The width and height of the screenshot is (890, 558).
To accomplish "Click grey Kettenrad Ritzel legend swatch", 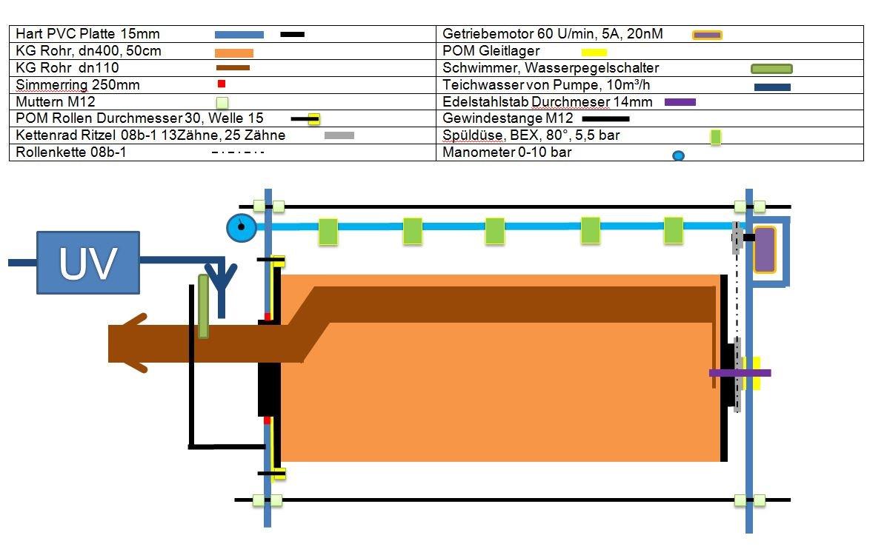I will pos(339,135).
